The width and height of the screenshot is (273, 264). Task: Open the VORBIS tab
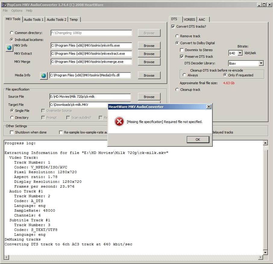point(189,20)
